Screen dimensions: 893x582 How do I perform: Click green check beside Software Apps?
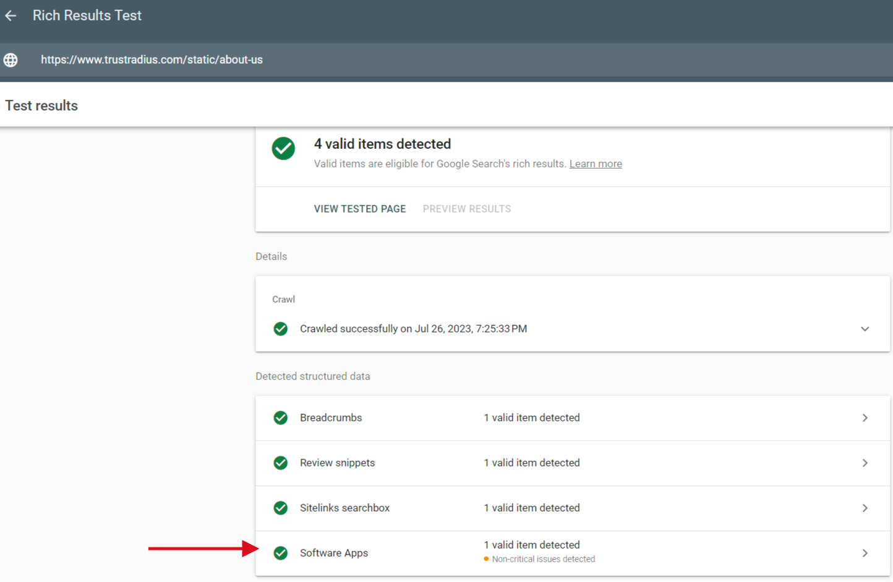click(281, 553)
